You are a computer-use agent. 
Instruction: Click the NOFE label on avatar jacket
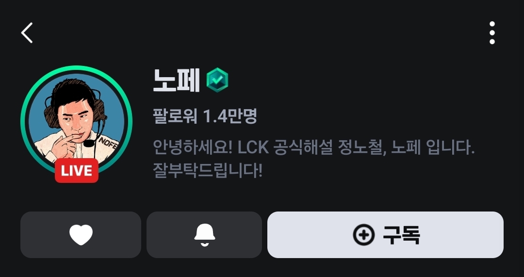pos(107,142)
